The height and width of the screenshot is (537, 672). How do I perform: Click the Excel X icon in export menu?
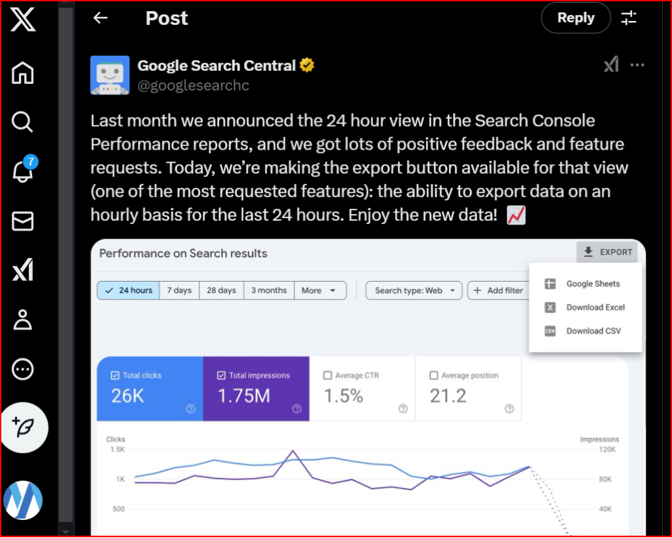(x=550, y=307)
